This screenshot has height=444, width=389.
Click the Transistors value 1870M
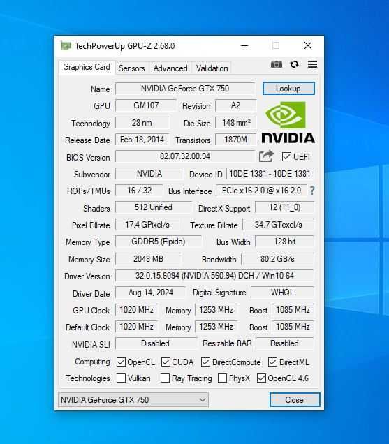click(236, 140)
